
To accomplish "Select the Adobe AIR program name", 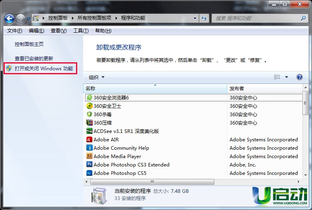I will [x=106, y=140].
